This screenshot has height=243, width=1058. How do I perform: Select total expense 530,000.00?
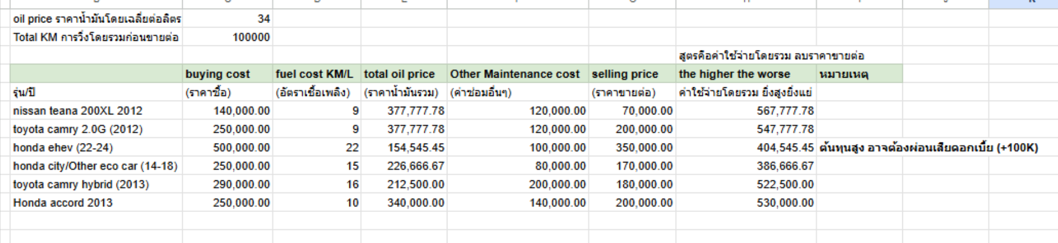click(x=746, y=203)
